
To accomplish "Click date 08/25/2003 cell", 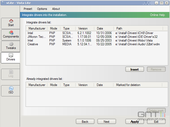I will click(x=104, y=40).
